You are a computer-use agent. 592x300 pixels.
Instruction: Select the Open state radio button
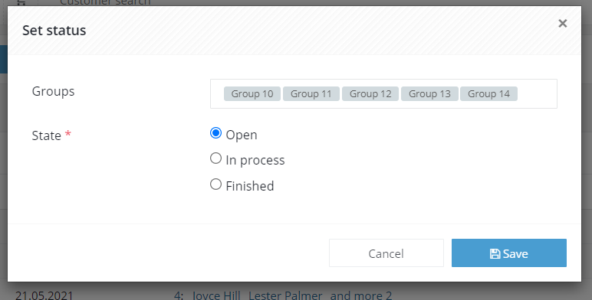point(215,133)
